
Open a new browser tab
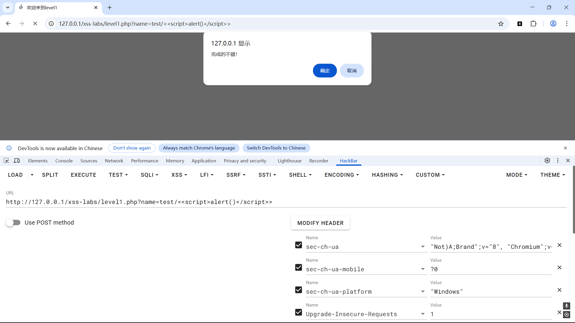[110, 7]
